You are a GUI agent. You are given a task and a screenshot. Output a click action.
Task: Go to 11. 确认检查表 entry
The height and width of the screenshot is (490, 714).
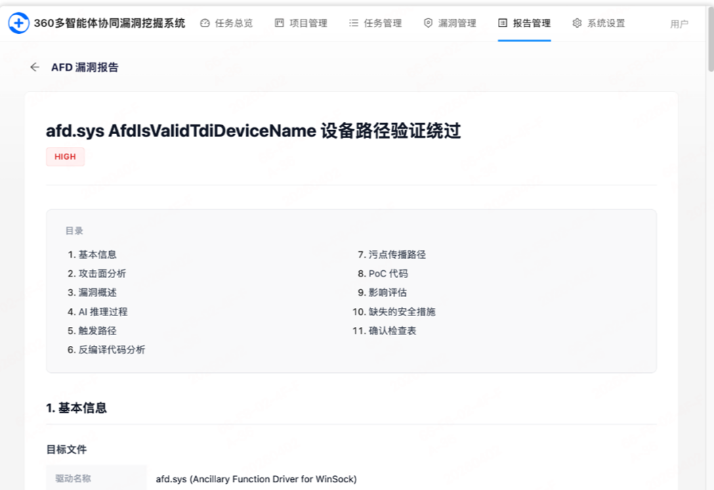385,331
